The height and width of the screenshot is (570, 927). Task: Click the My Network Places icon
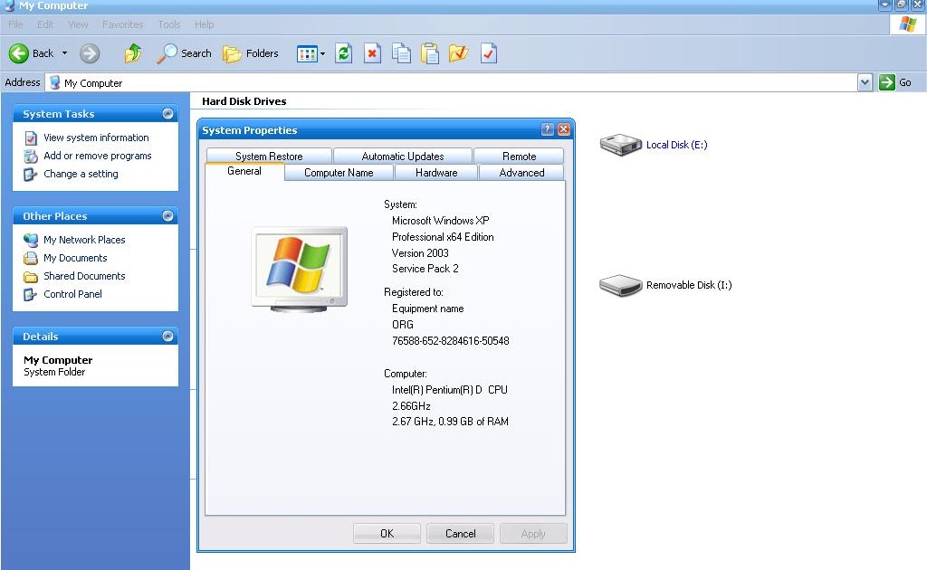click(x=31, y=240)
